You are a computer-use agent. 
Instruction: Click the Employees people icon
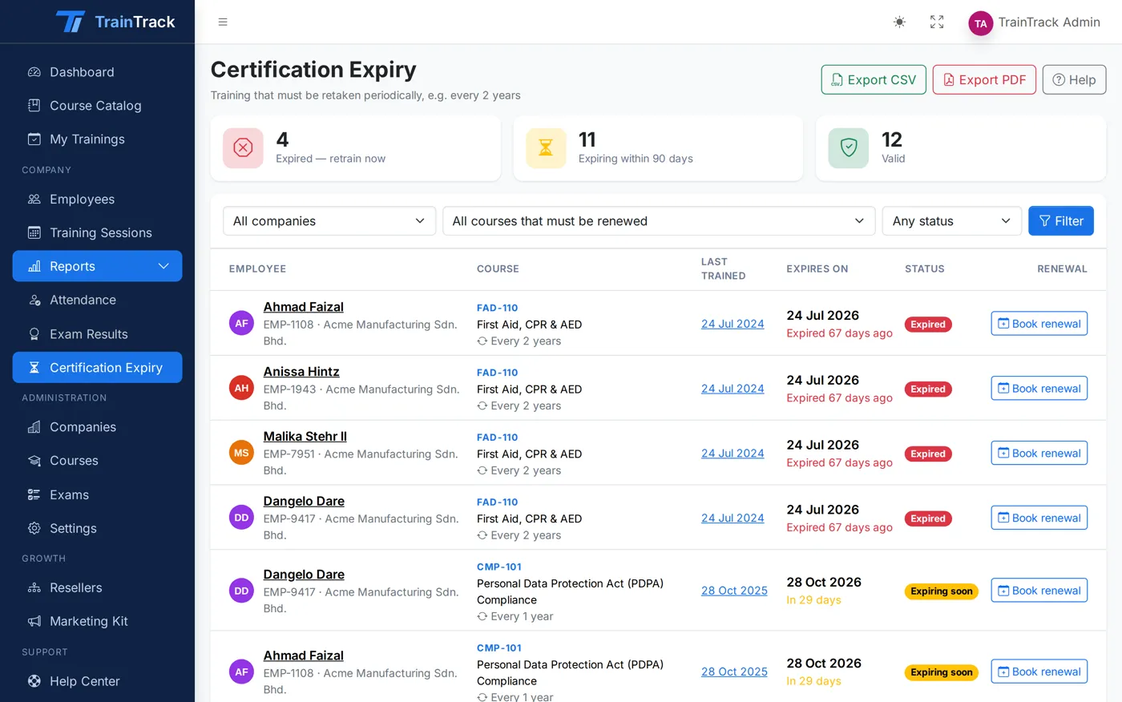(34, 200)
